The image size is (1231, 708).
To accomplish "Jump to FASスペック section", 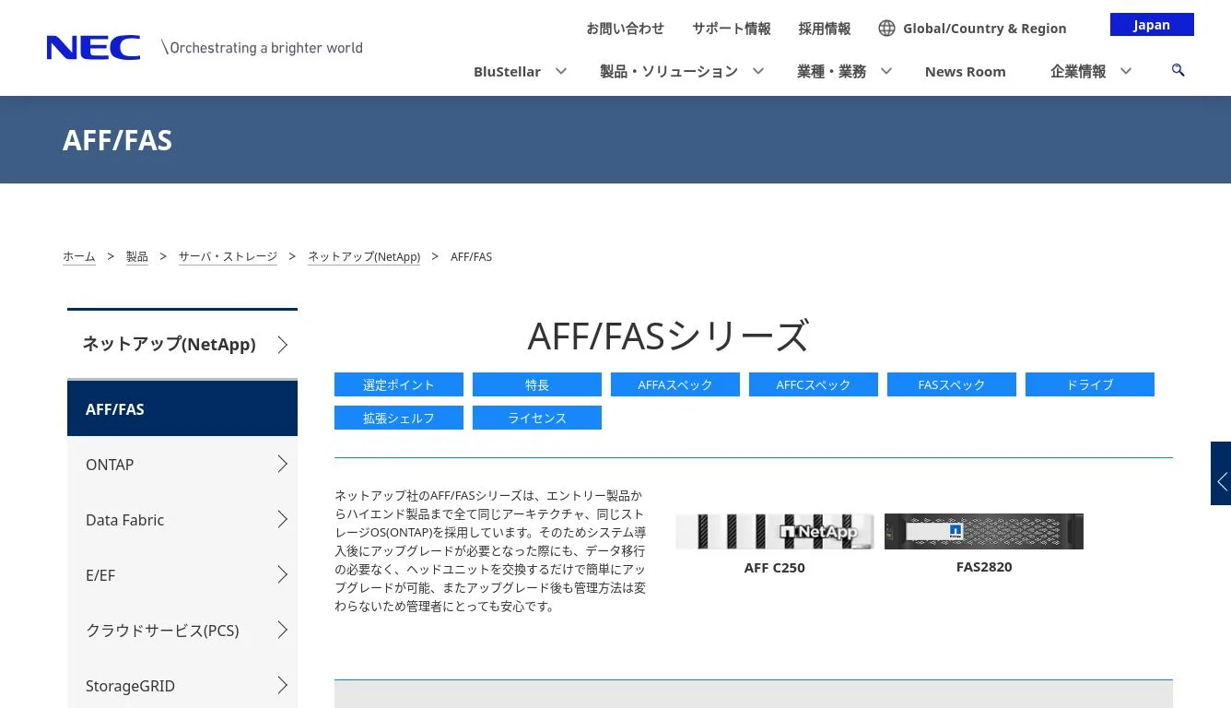I will (x=952, y=384).
